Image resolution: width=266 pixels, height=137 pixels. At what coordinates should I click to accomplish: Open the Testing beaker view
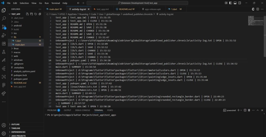pos(4,52)
